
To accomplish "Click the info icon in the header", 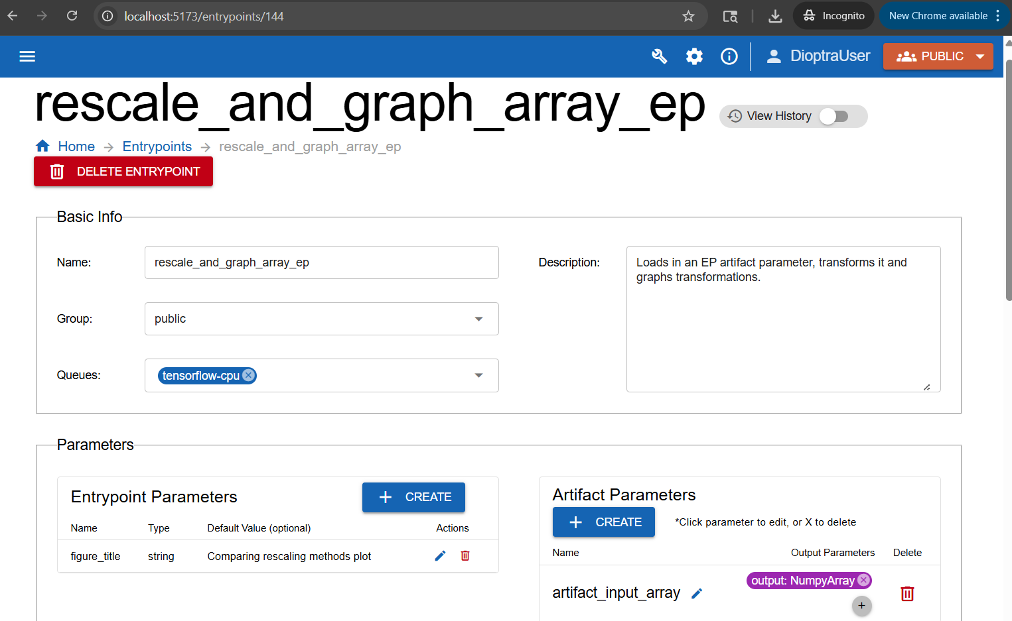I will click(x=729, y=56).
